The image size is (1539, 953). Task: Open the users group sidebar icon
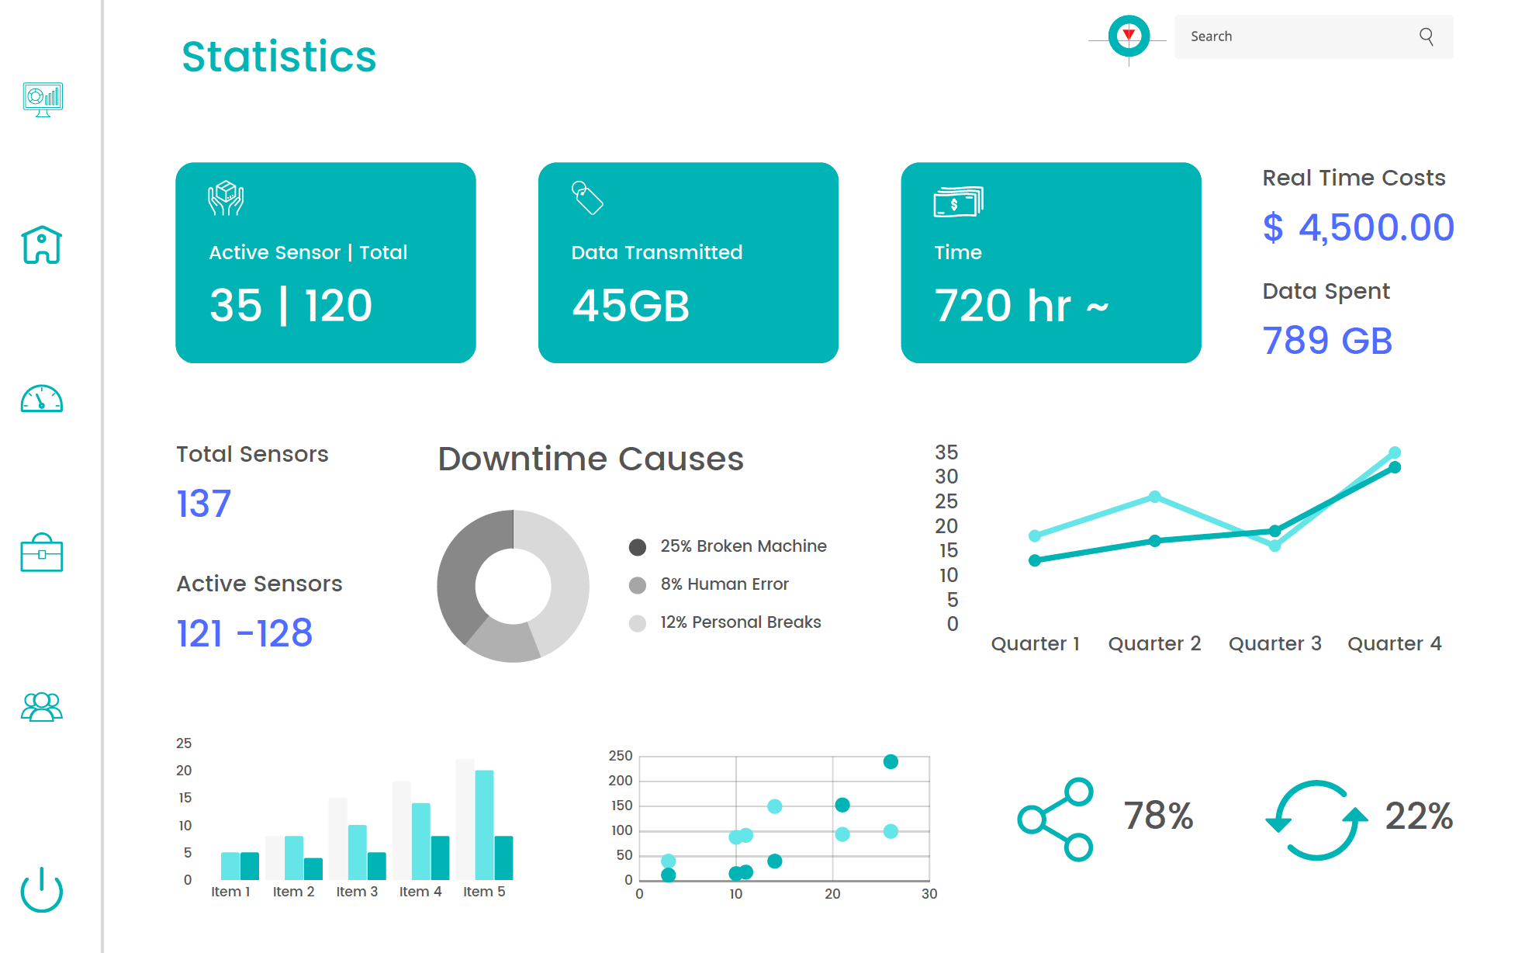(42, 706)
